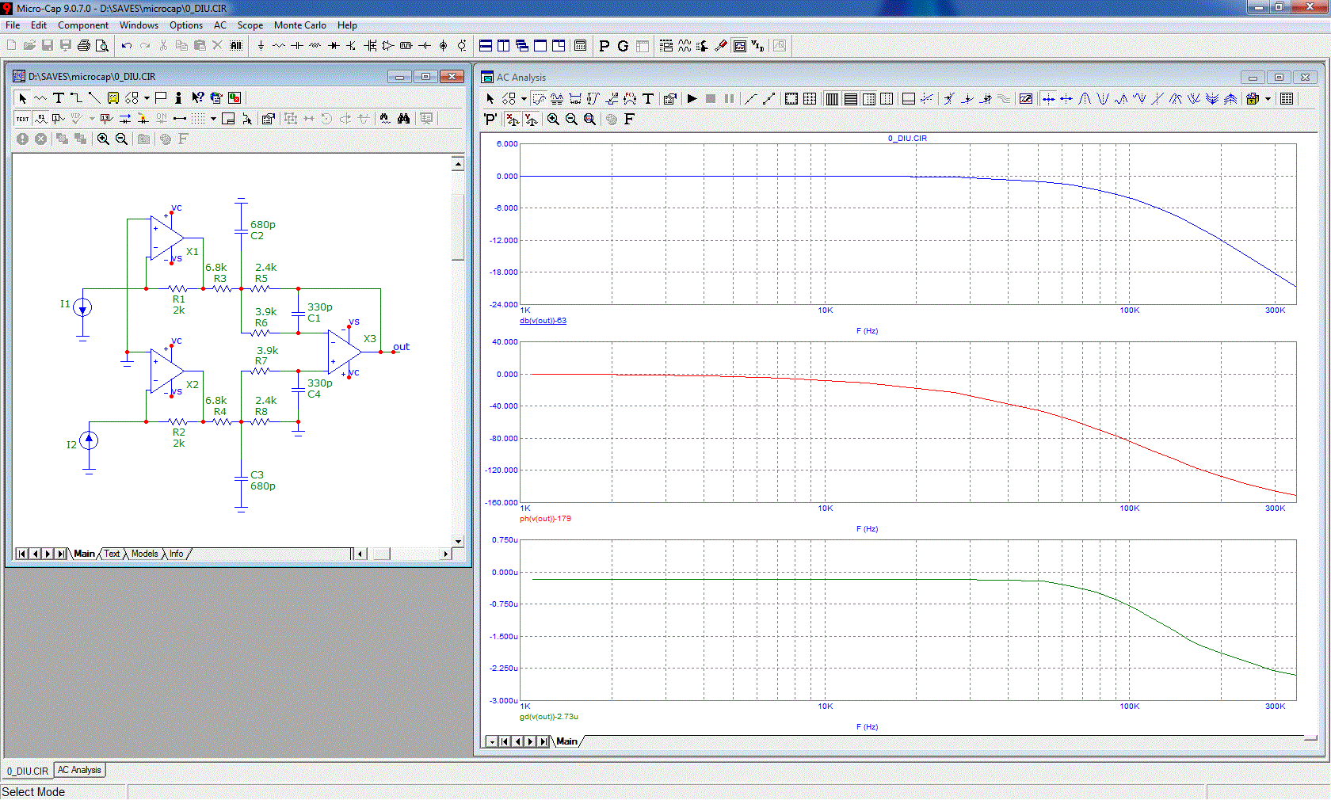Choose the orthogonal Wire tool in schematic toolbar
The height and width of the screenshot is (800, 1331).
[76, 97]
